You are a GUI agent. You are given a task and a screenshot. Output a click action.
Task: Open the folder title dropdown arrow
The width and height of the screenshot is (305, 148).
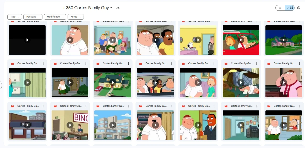[111, 8]
